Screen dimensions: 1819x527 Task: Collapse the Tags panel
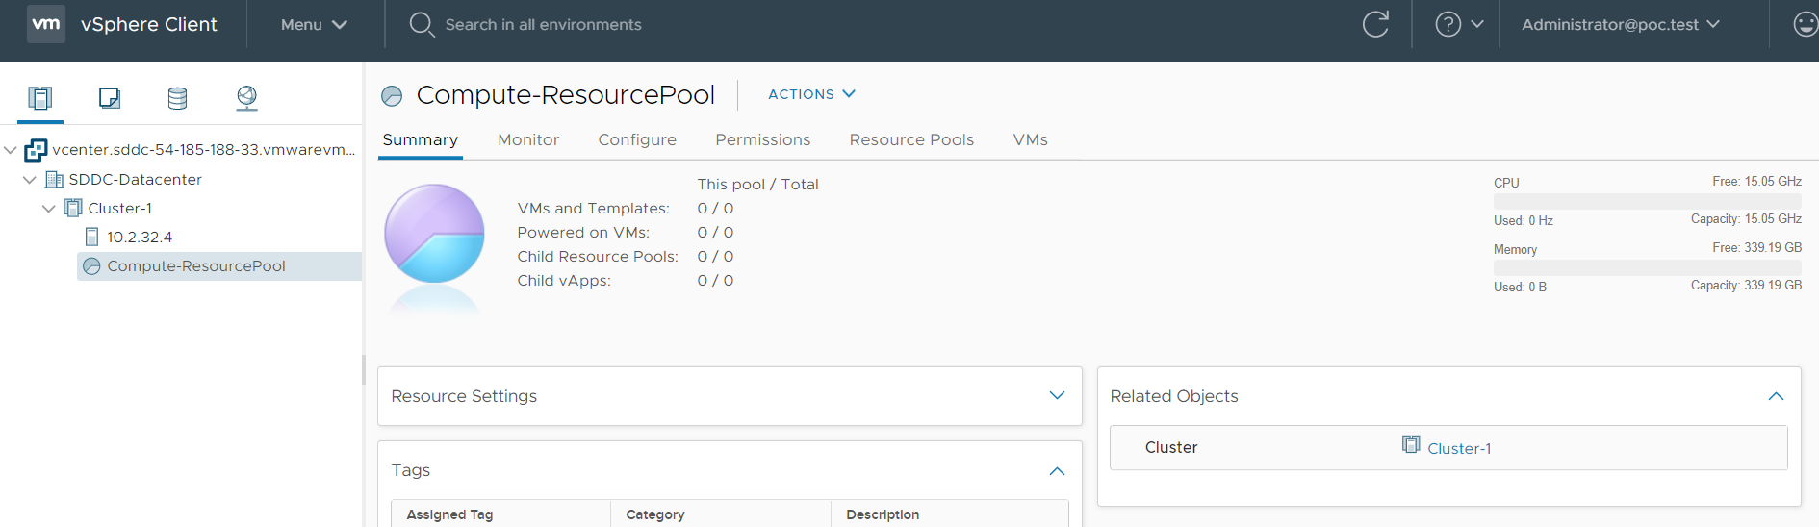pyautogui.click(x=1057, y=471)
